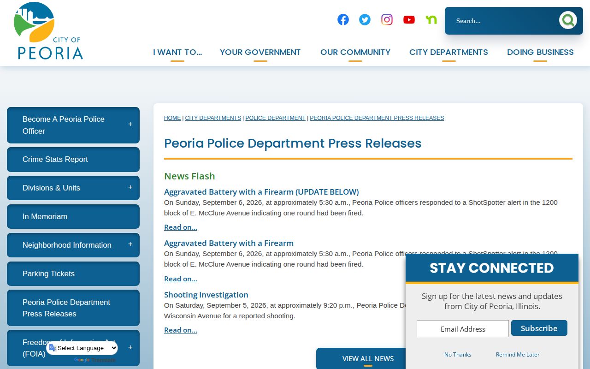Expand the Freedom of Information Act submenu
590x369 pixels.
pyautogui.click(x=130, y=348)
